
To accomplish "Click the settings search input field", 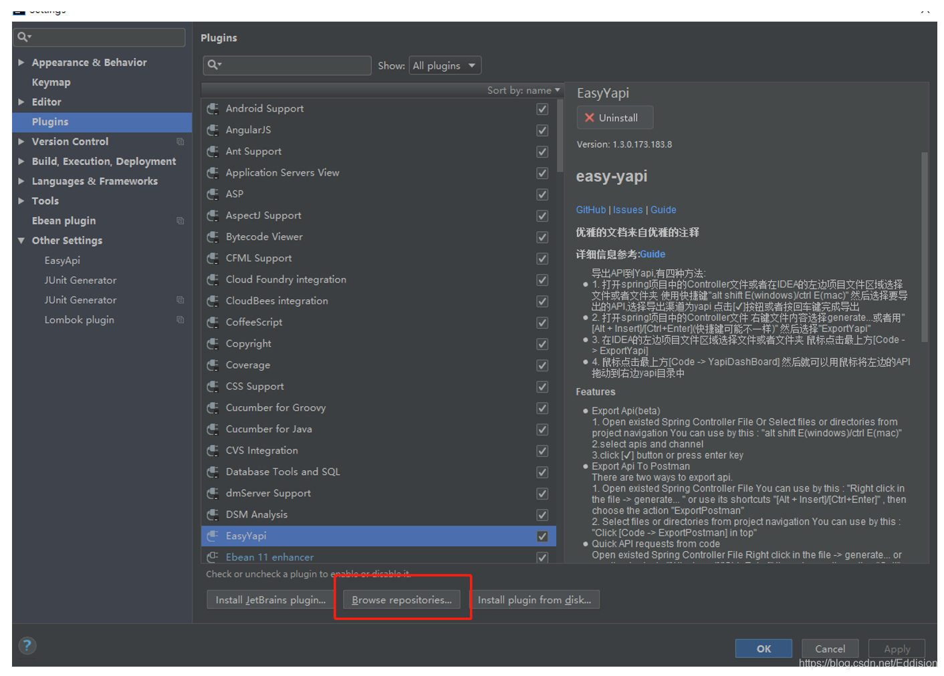I will point(99,37).
